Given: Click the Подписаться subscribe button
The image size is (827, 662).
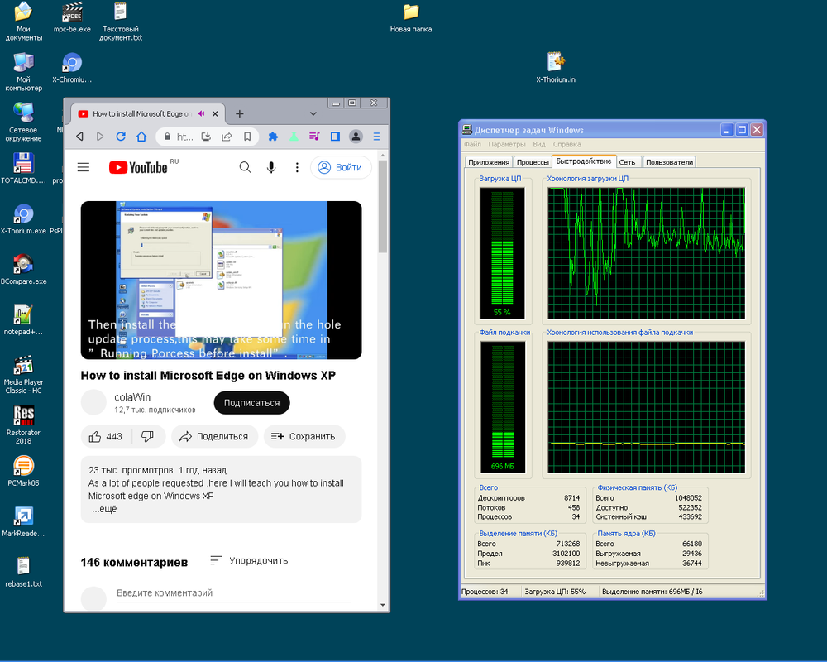Looking at the screenshot, I should (251, 403).
